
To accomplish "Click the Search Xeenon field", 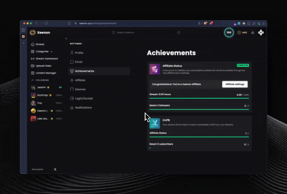I will (146, 32).
